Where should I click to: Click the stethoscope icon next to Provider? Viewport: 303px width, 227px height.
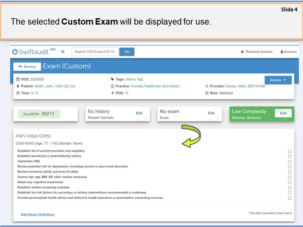coord(207,86)
